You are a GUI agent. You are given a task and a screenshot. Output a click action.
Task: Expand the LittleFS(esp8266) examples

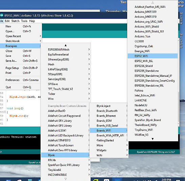click(66, 69)
